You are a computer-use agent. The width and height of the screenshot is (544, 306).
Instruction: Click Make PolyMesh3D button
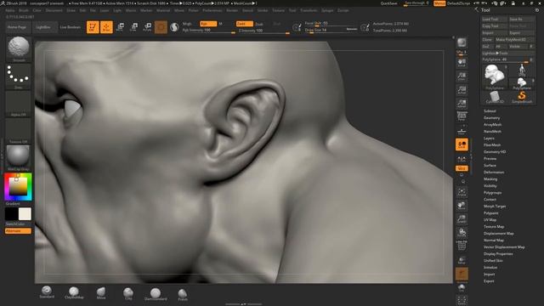click(x=514, y=40)
